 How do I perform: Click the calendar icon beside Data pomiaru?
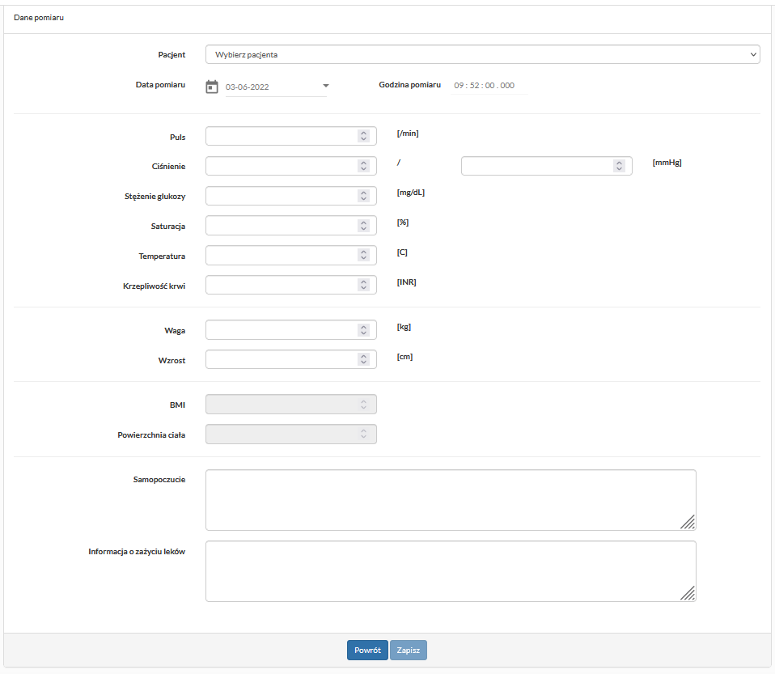pyautogui.click(x=212, y=86)
